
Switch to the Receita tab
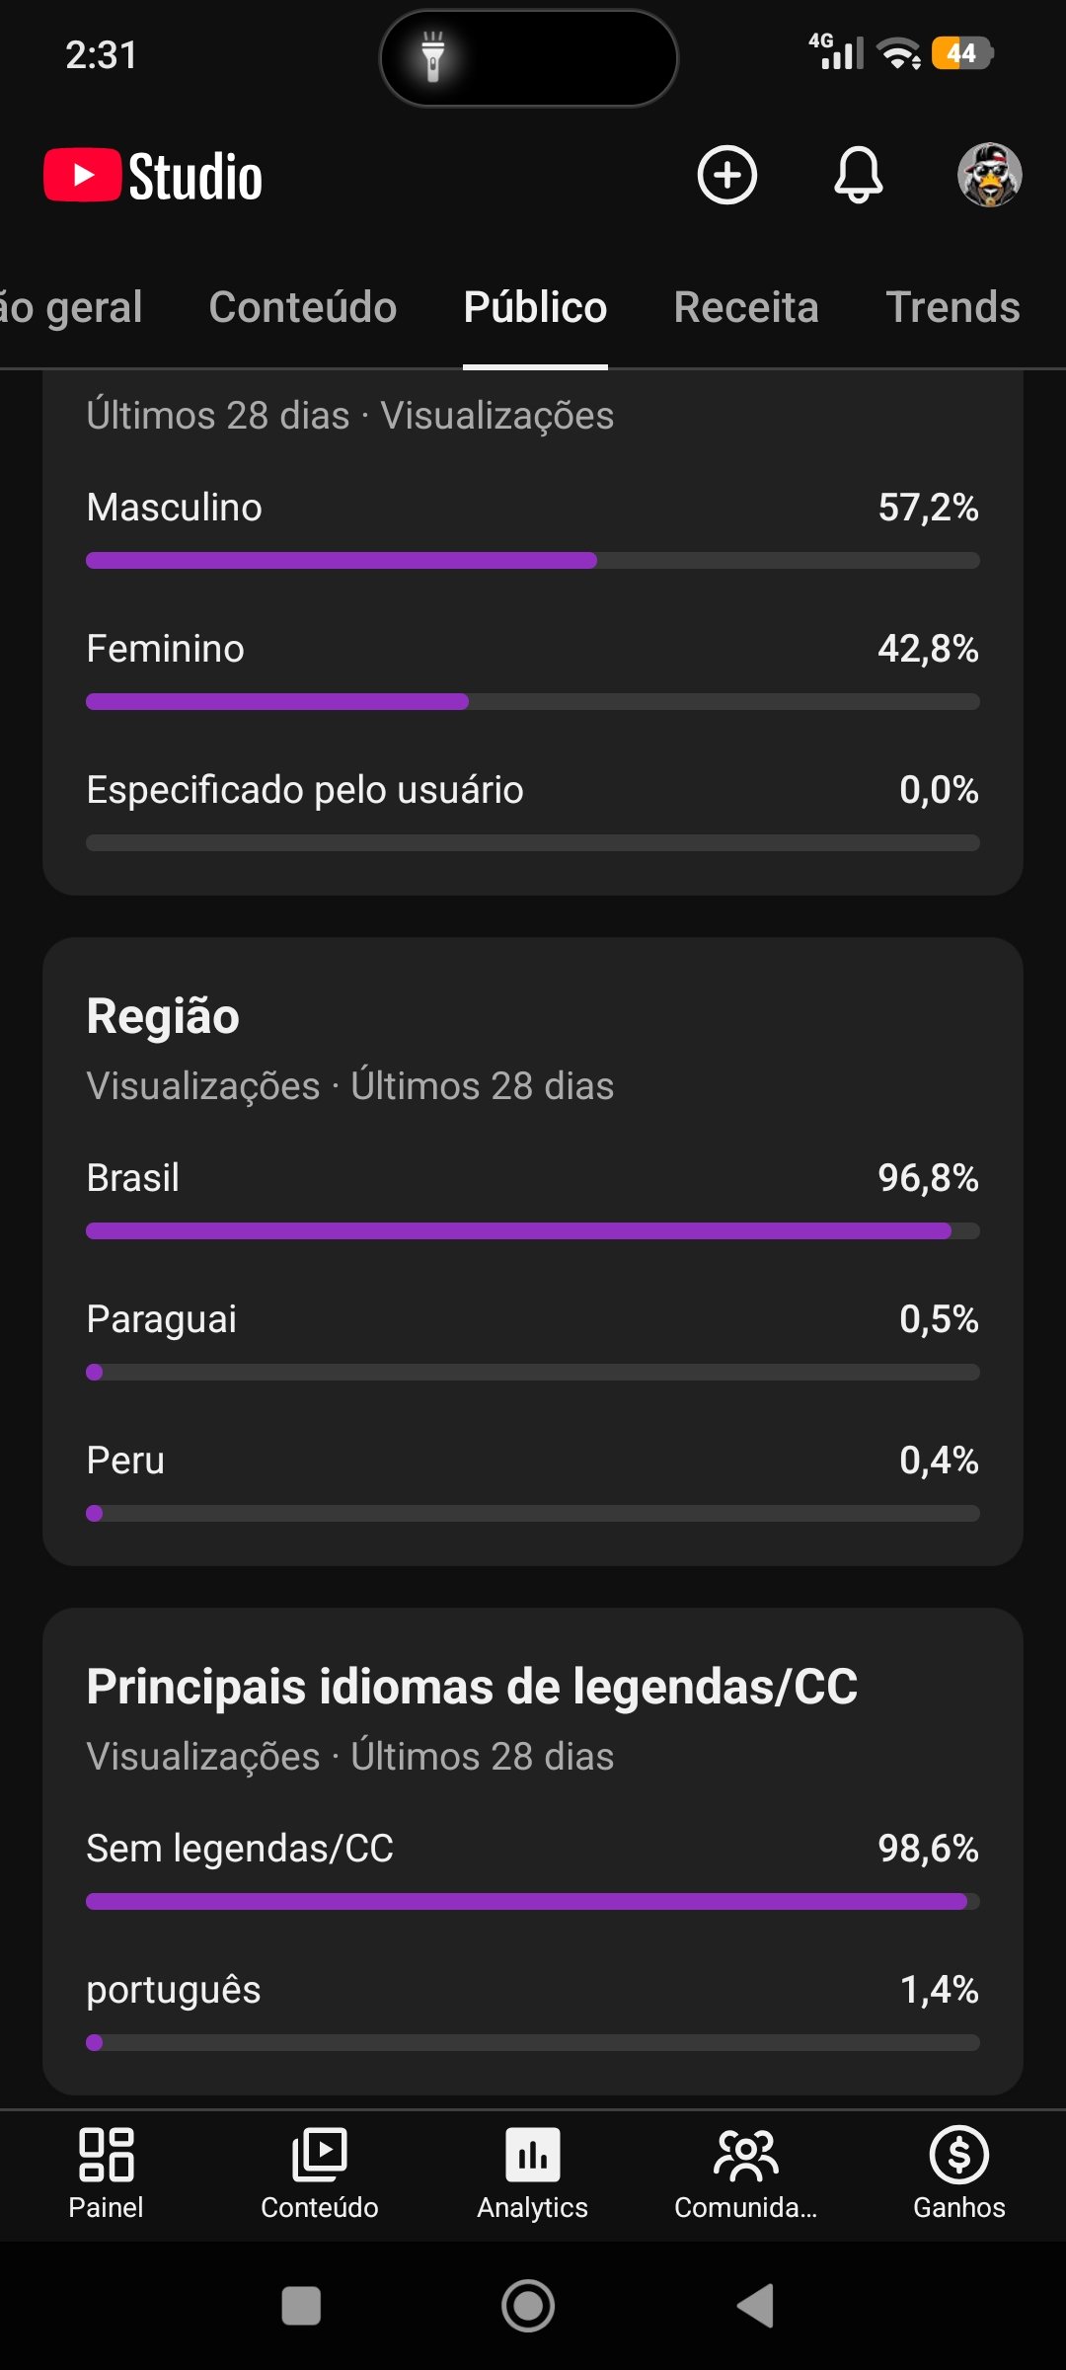pos(746,307)
